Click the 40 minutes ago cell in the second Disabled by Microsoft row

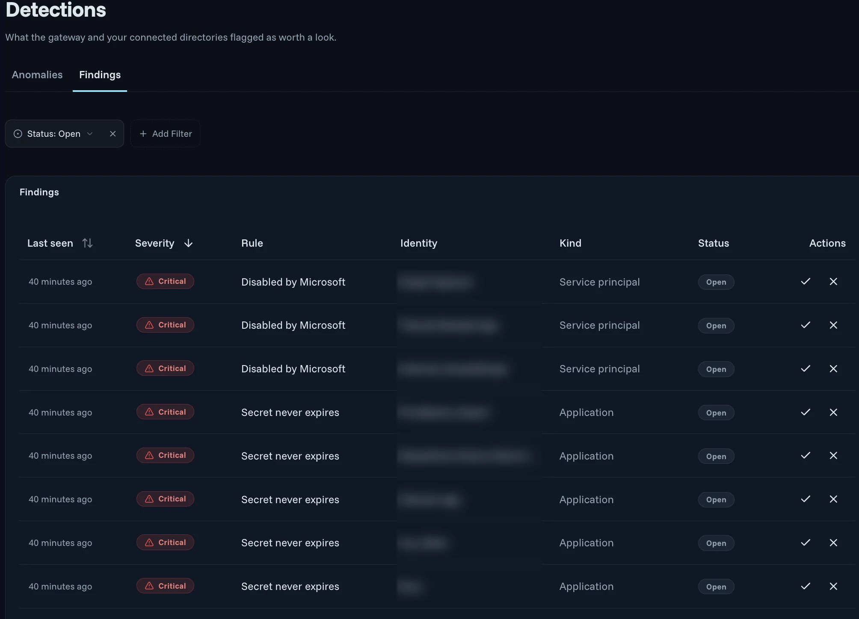[60, 325]
